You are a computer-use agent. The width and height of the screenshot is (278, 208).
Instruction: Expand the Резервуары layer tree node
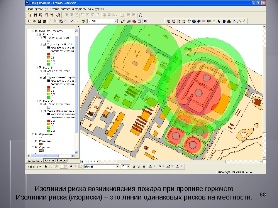pyautogui.click(x=32, y=141)
